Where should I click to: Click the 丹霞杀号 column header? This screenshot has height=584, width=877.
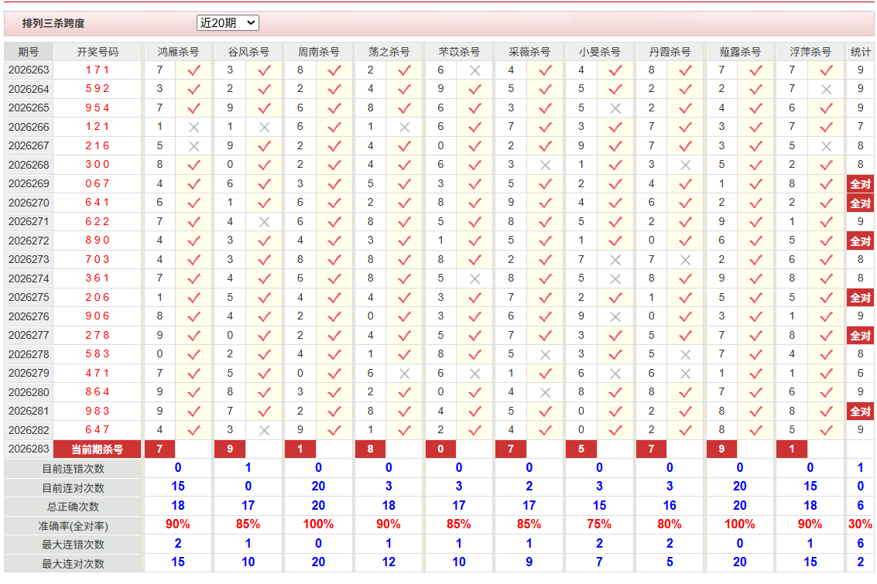tap(670, 52)
